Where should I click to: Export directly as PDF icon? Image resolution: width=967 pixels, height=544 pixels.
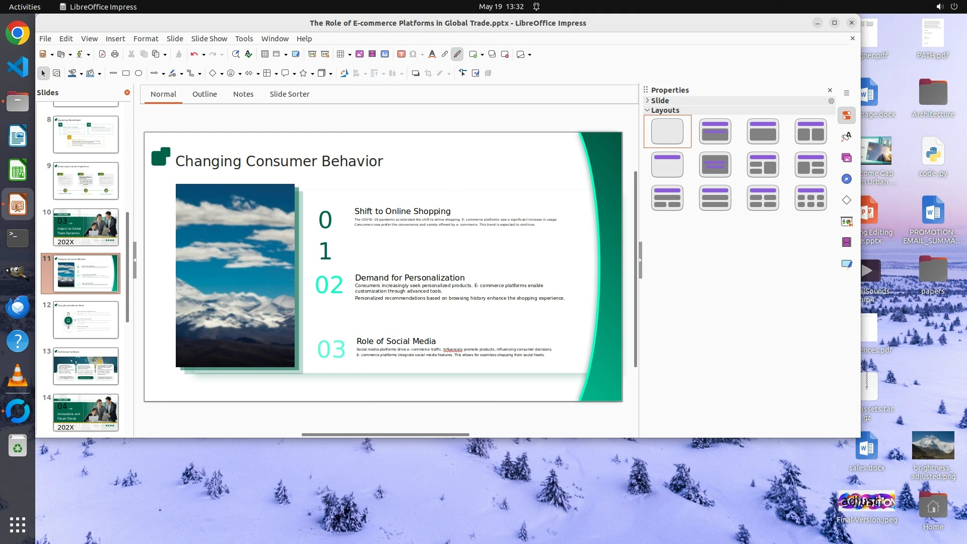[x=102, y=54]
